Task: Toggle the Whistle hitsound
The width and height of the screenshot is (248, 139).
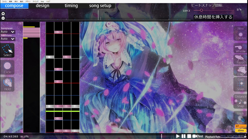Action: click(241, 48)
